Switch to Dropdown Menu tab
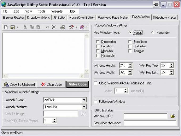The width and height of the screenshot is (181, 136). pyautogui.click(x=39, y=17)
